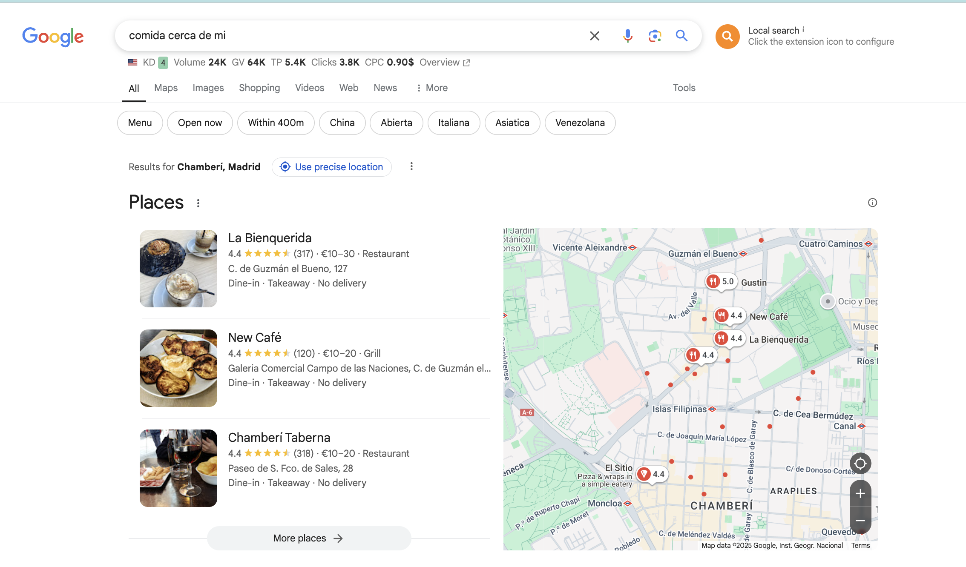
Task: Clear the search box with the X icon
Action: [595, 36]
